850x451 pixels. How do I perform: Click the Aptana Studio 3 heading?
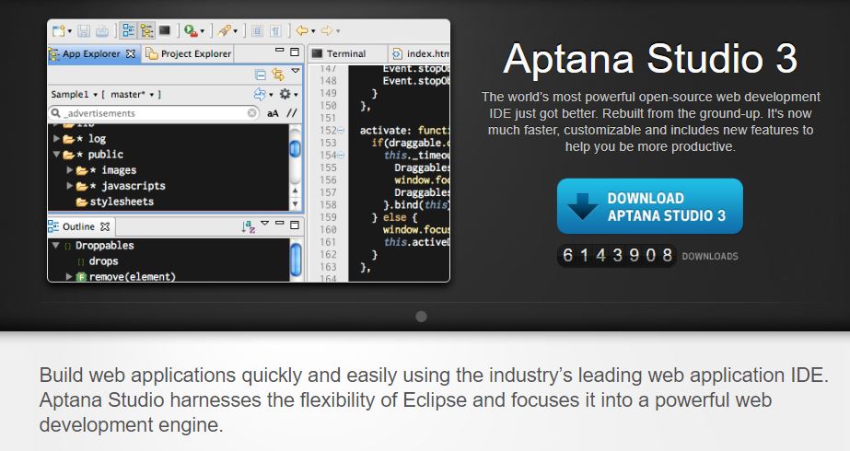tap(650, 59)
